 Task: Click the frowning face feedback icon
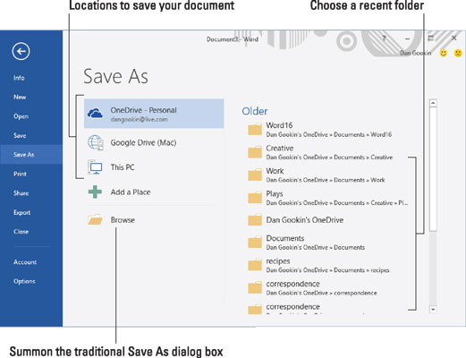(458, 53)
